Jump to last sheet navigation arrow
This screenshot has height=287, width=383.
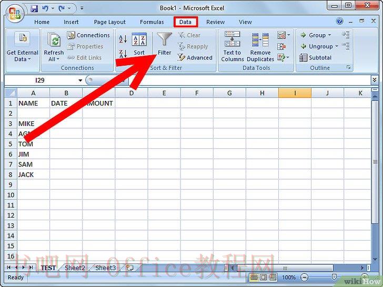tap(31, 268)
